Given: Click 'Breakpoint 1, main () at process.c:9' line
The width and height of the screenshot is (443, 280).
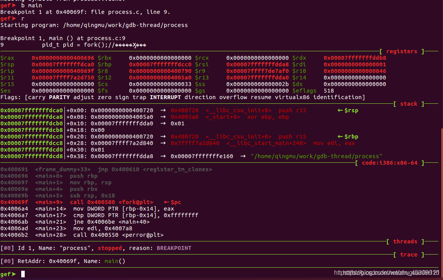Looking at the screenshot, I should 63,38.
